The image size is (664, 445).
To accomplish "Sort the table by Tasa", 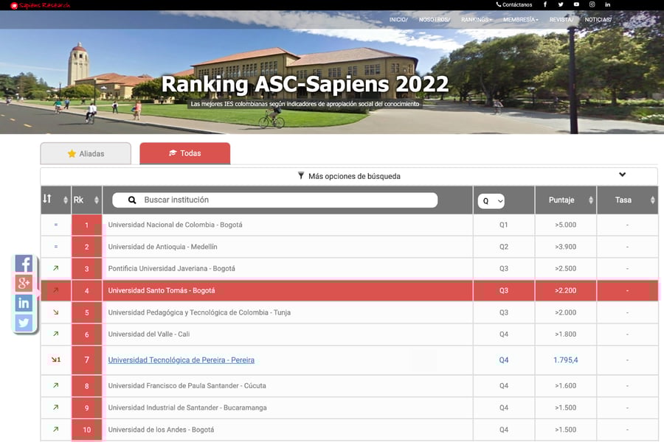I will click(x=628, y=200).
